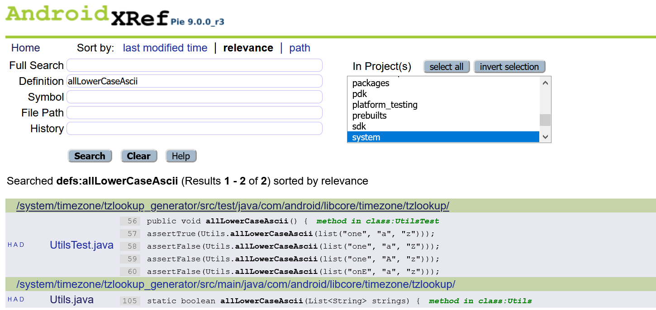Open the UtilsTest.java file link
Image resolution: width=656 pixels, height=310 pixels.
coord(81,245)
